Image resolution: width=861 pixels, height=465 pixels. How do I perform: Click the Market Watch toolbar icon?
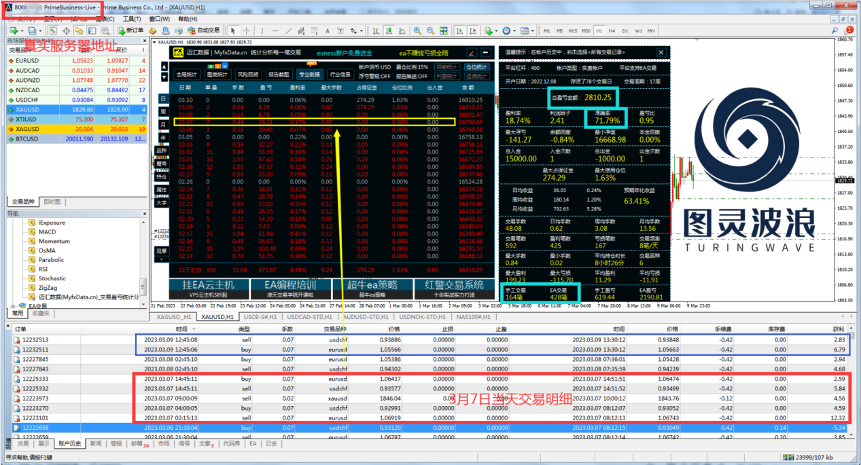click(x=52, y=31)
